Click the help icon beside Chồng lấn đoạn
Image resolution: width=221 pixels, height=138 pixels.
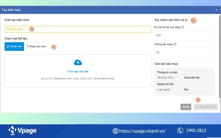[x=175, y=44]
